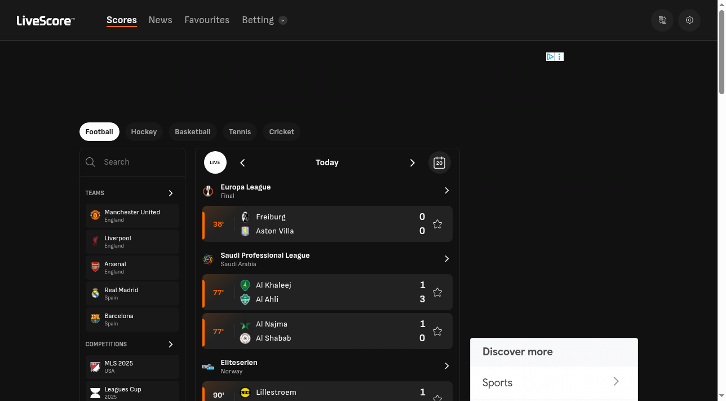This screenshot has width=726, height=401.
Task: Go to previous day arrow
Action: coord(243,162)
